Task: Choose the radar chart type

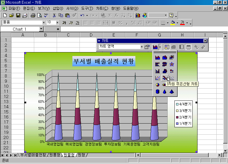Action: click(x=172, y=64)
